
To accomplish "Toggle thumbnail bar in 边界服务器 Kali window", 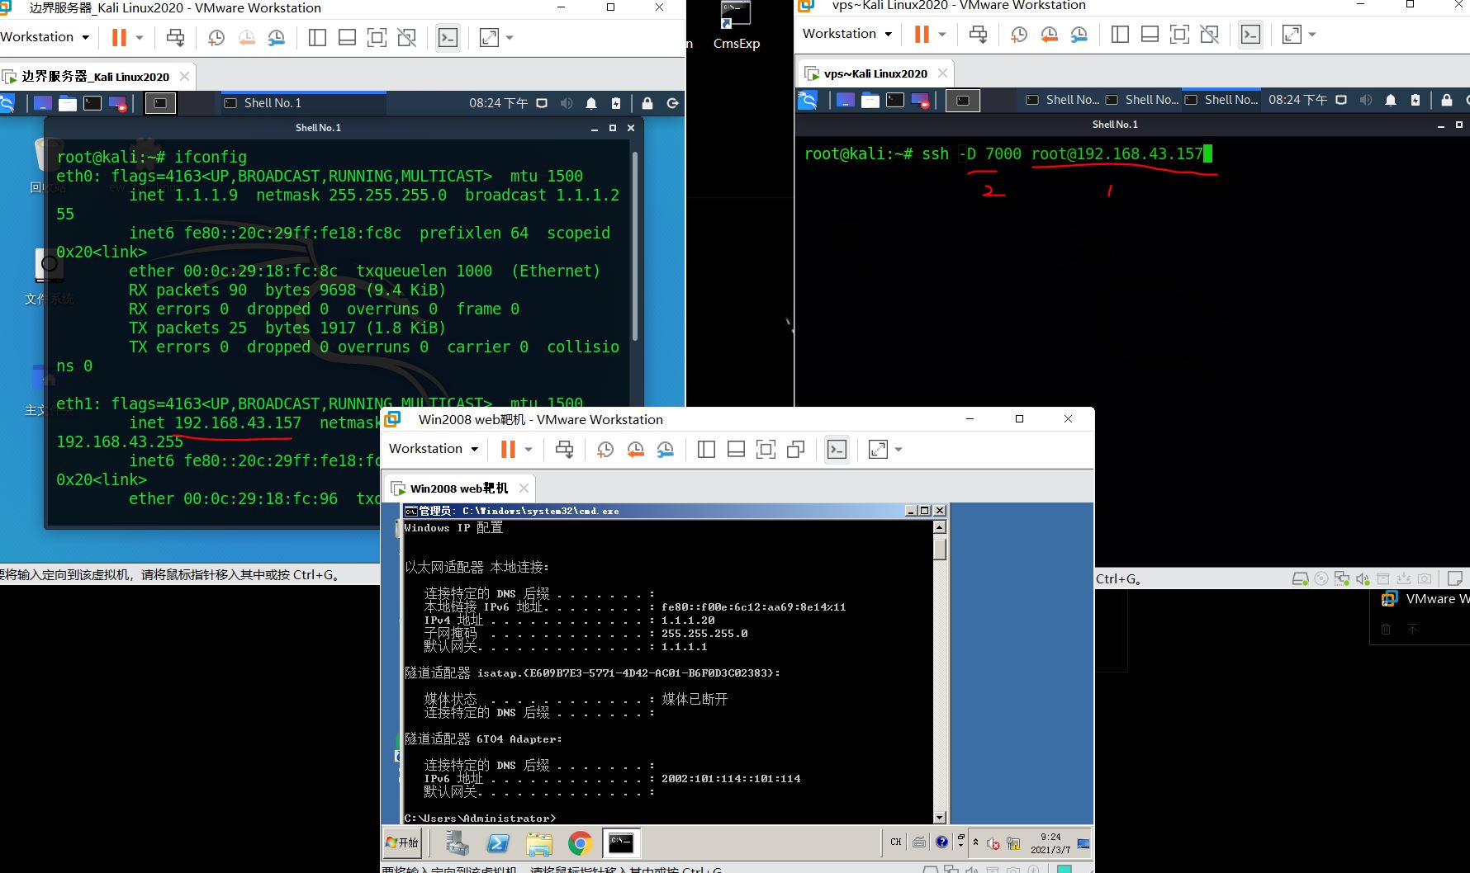I will click(347, 37).
